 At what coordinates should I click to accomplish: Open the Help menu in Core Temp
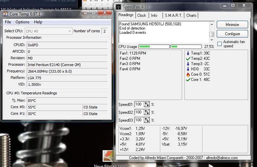point(38,22)
